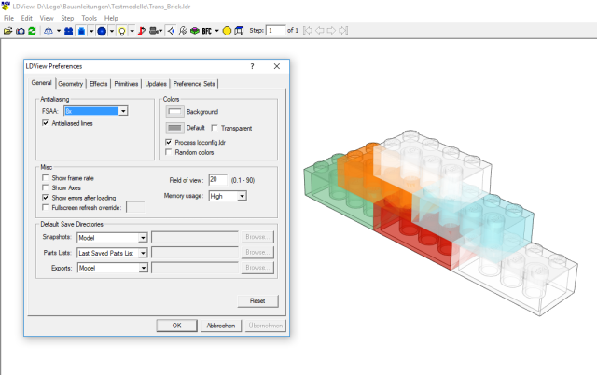Click the Open File folder icon
This screenshot has height=375, width=597.
(8, 31)
